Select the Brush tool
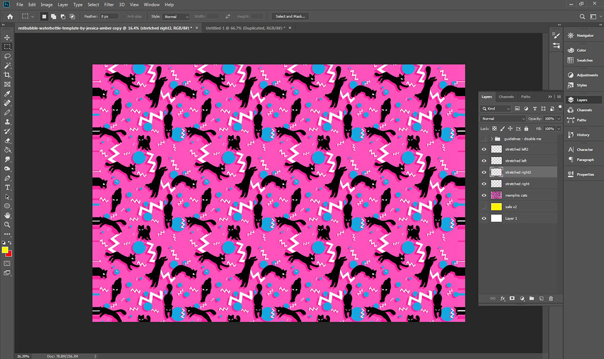This screenshot has height=359, width=604. point(7,113)
